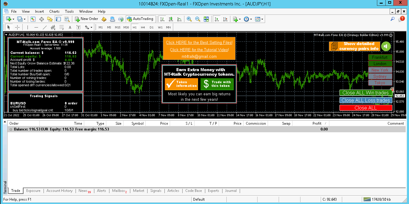The image size is (409, 204).
Task: Select the Trendline drawing tool
Action: point(44,27)
